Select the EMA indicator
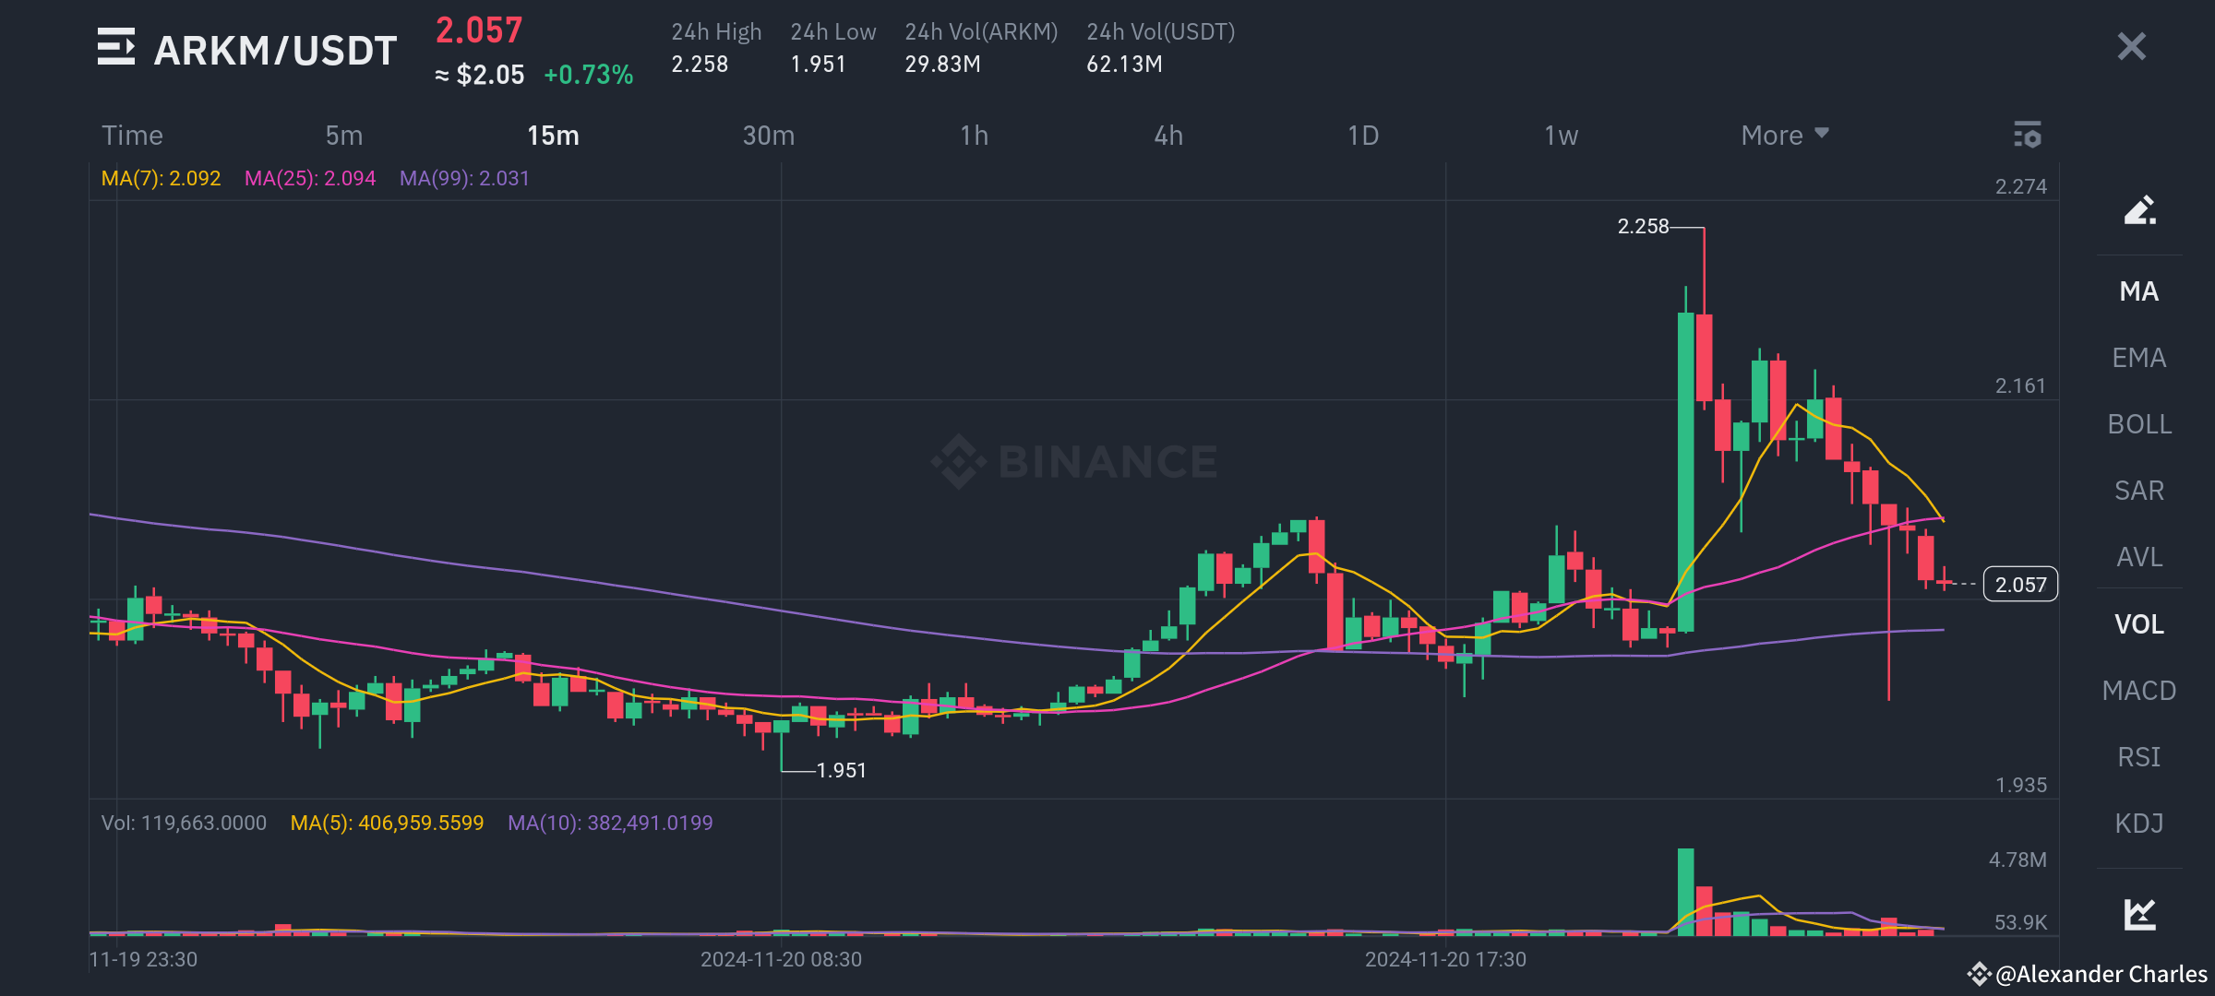The width and height of the screenshot is (2215, 996). (2138, 358)
